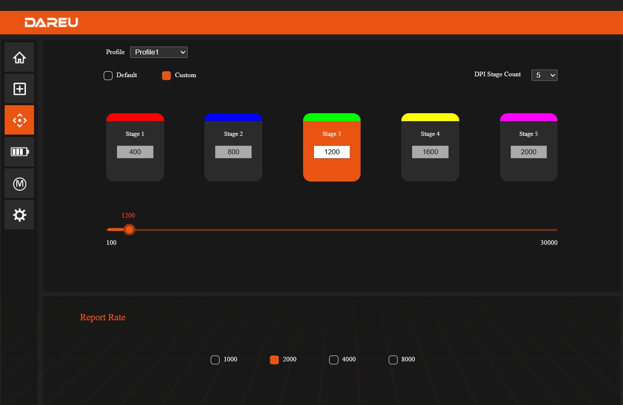Expand the Profile1 dropdown
This screenshot has width=623, height=405.
point(159,52)
